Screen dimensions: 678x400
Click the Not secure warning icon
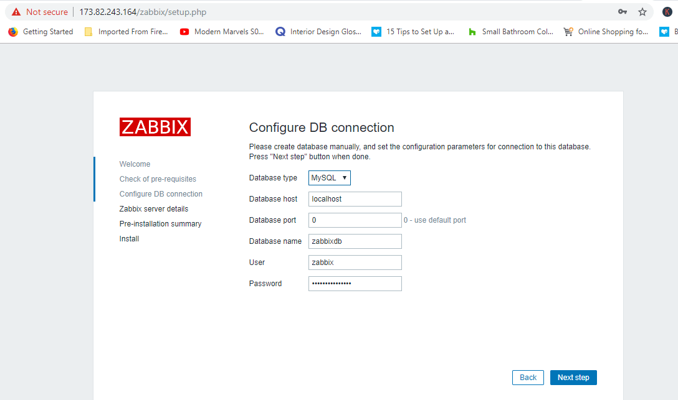pyautogui.click(x=16, y=12)
